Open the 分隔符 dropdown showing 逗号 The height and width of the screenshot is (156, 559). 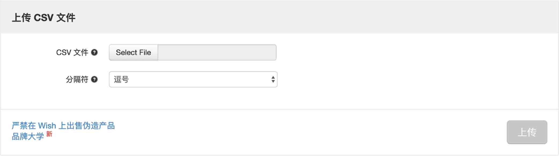pyautogui.click(x=193, y=79)
